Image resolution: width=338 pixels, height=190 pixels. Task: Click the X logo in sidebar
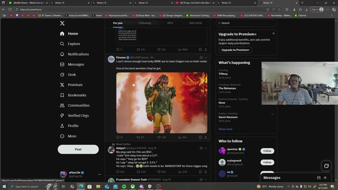pos(62,23)
